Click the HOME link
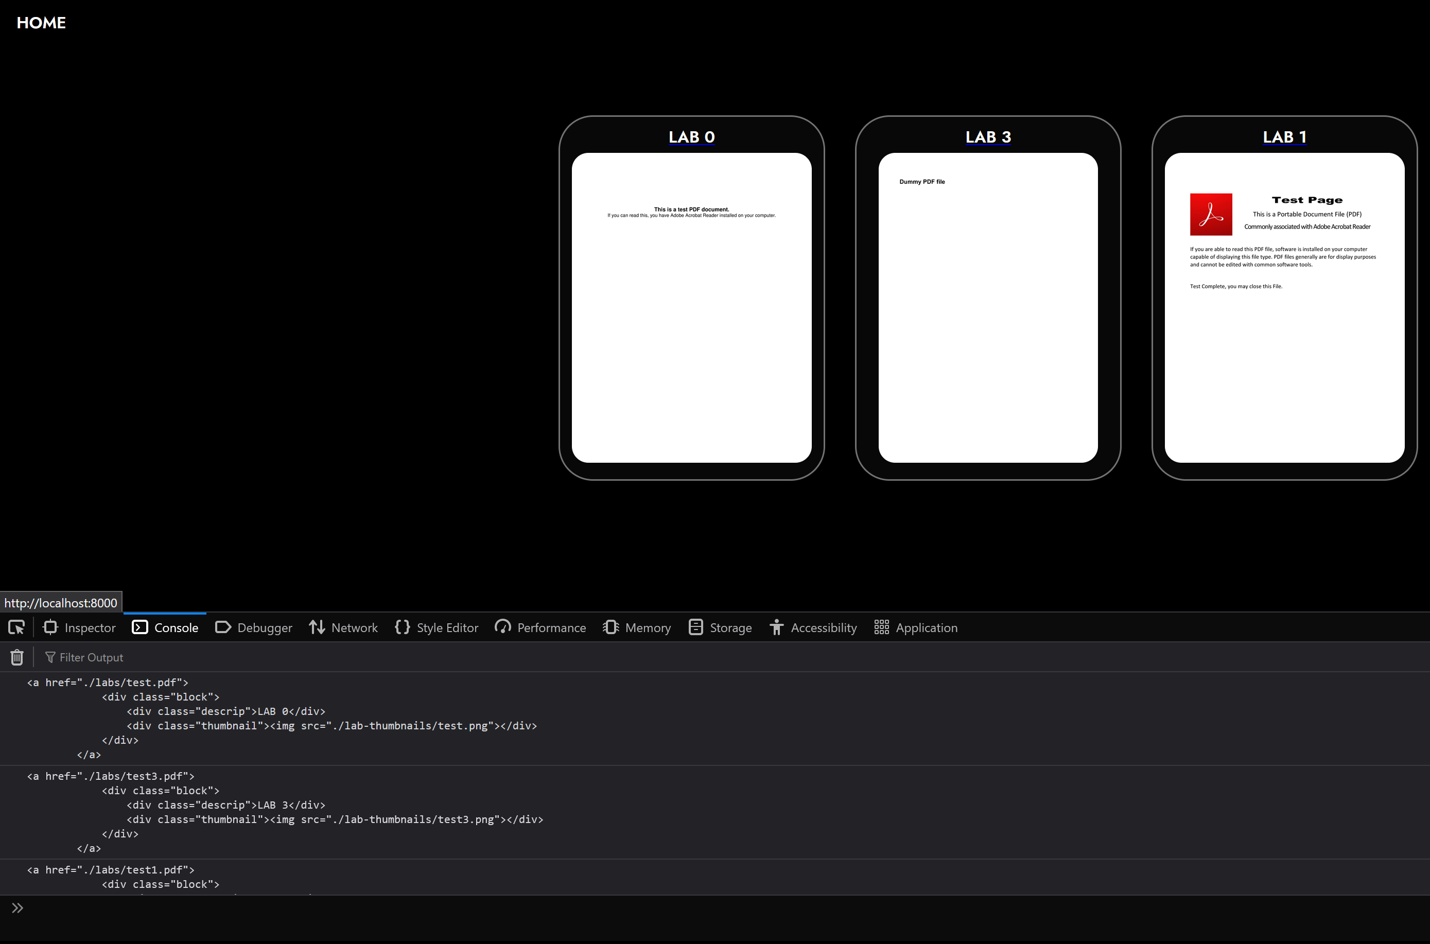The width and height of the screenshot is (1430, 944). click(41, 23)
